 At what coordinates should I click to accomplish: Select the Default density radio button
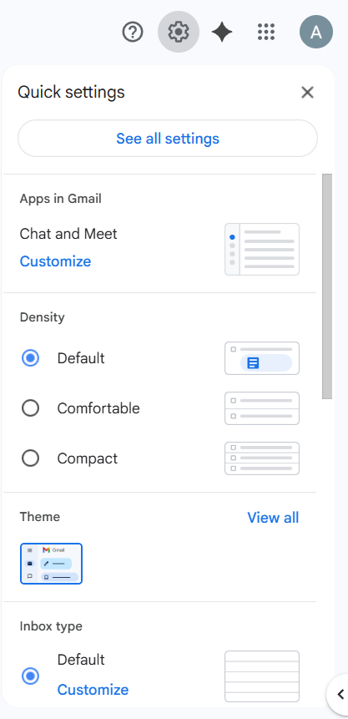click(x=30, y=358)
